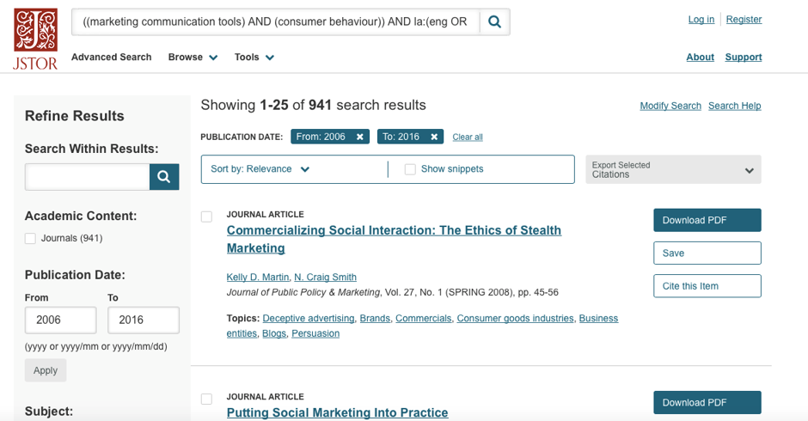Remove the From: 2006 filter with its x

click(x=360, y=137)
